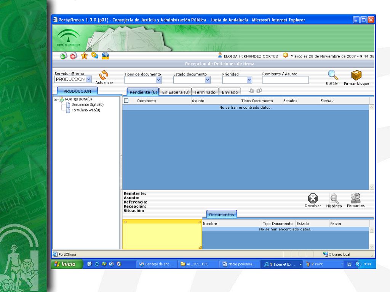Select the Documentos tab

[221, 214]
